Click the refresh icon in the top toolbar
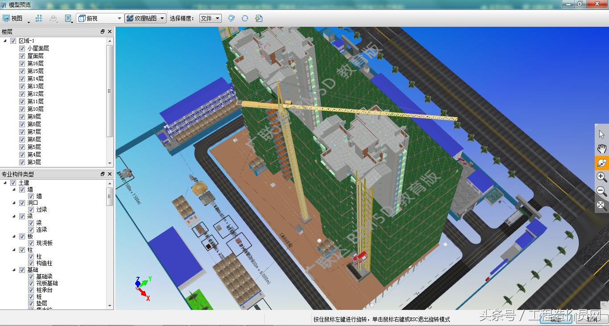The image size is (609, 326). coord(244,18)
